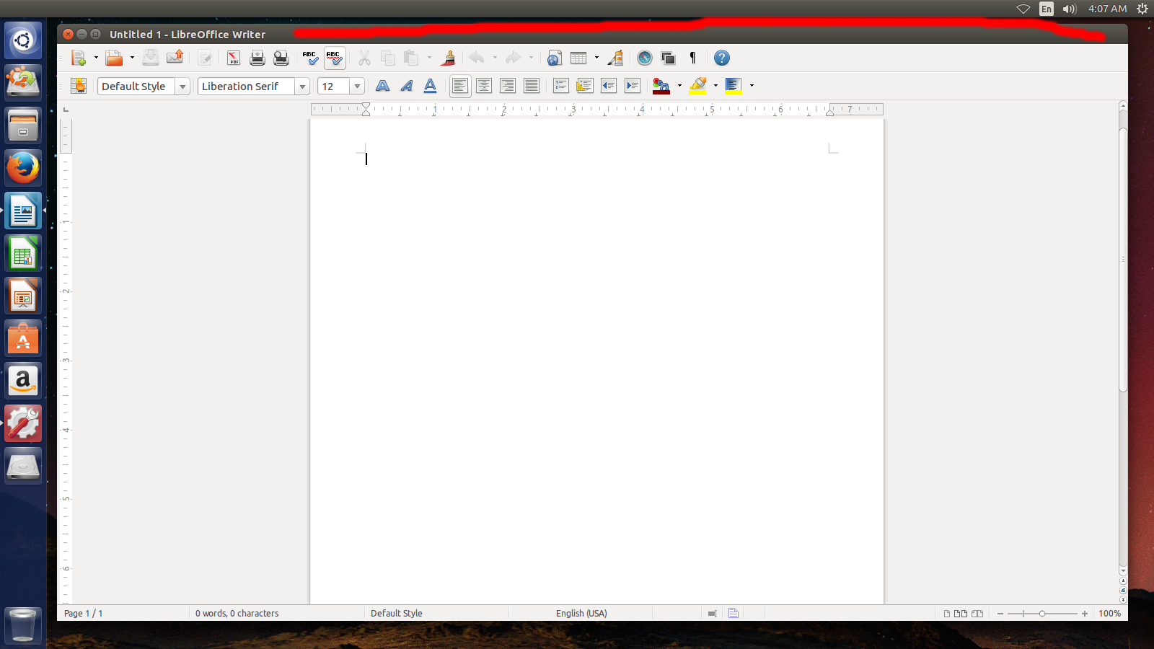Switch to single-page view layout
Screen dimensions: 1154x649
coord(947,614)
